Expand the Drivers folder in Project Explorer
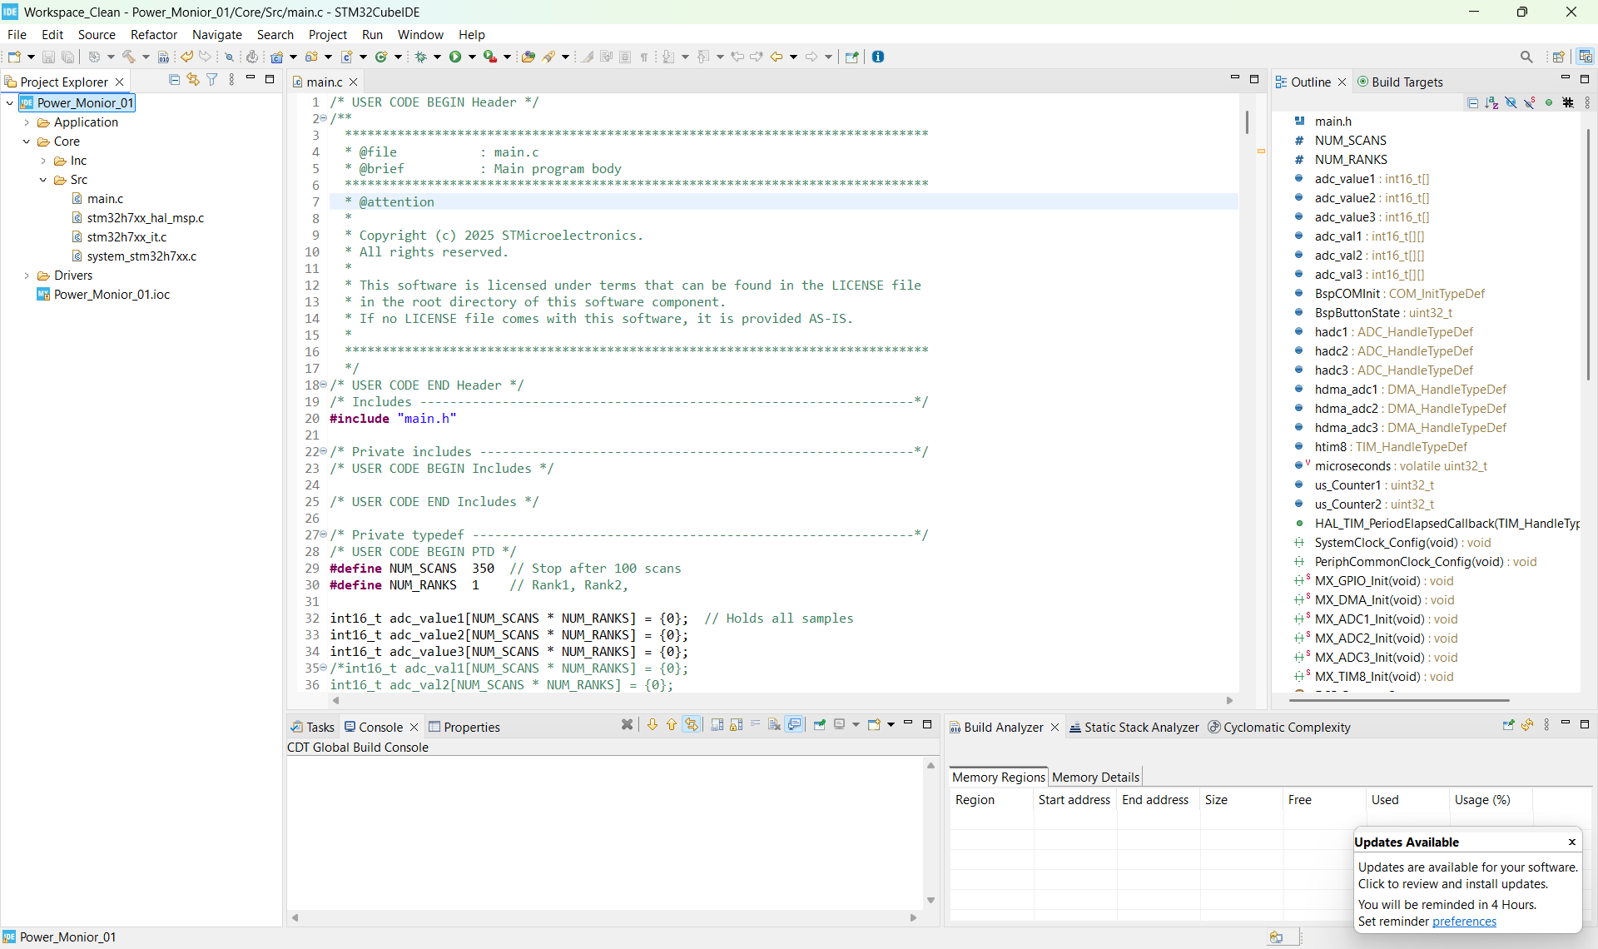This screenshot has width=1598, height=949. tap(26, 276)
